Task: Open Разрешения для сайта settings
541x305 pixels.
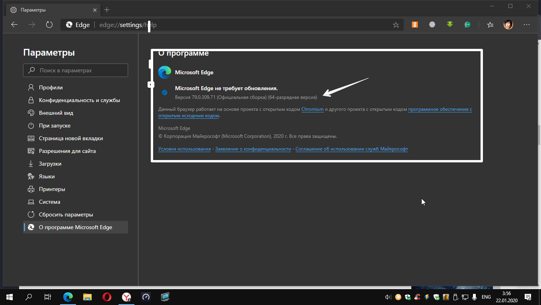Action: pos(76,151)
